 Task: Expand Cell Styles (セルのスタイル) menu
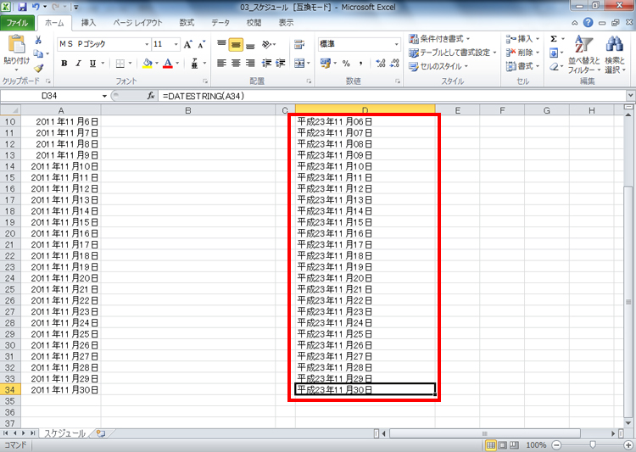[438, 66]
